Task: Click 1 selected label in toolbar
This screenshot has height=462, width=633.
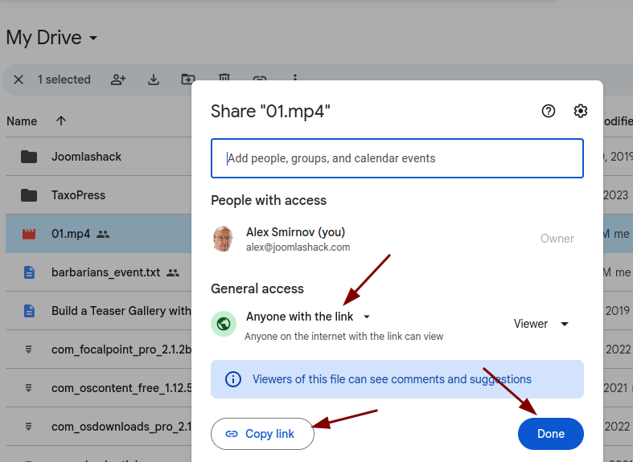Action: (64, 80)
